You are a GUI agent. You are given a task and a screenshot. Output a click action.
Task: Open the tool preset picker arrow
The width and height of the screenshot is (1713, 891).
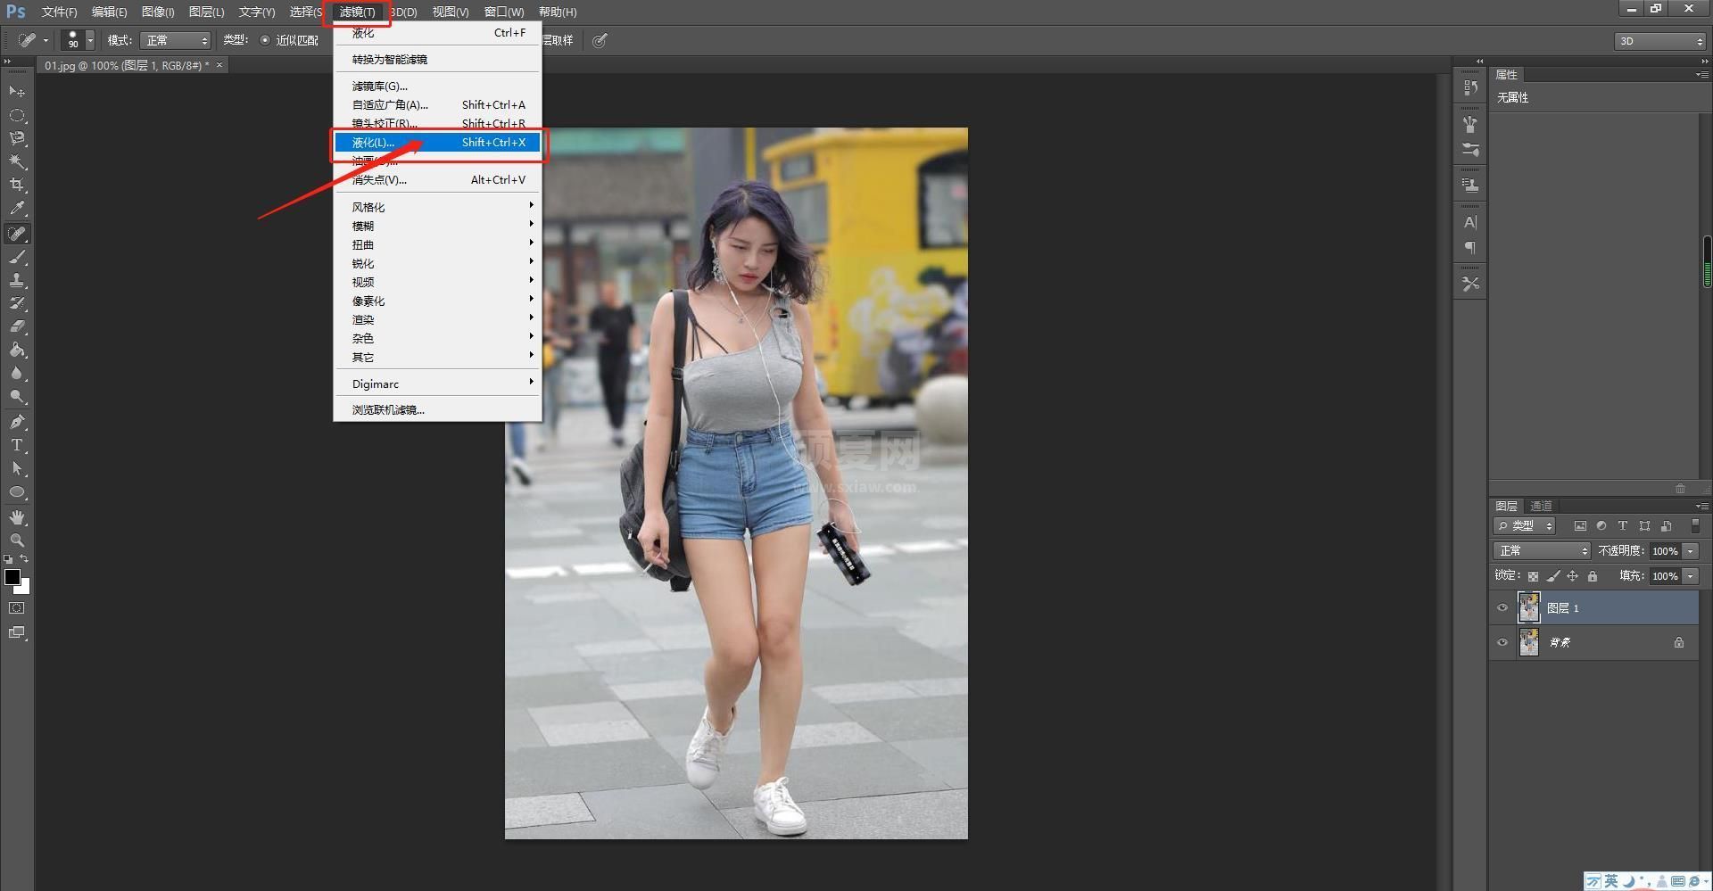[46, 40]
